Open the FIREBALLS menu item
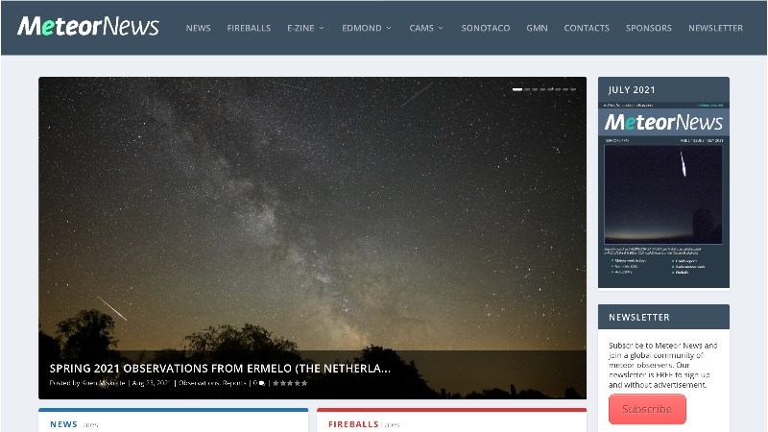The width and height of the screenshot is (768, 432). tap(249, 28)
